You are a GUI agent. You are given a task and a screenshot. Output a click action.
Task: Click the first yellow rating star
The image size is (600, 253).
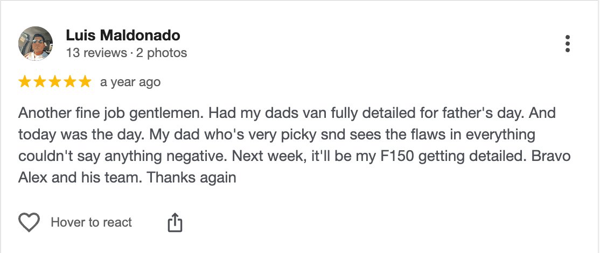[x=25, y=82]
